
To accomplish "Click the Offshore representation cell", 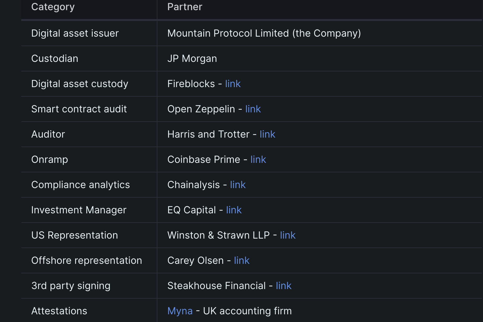I will coord(87,260).
